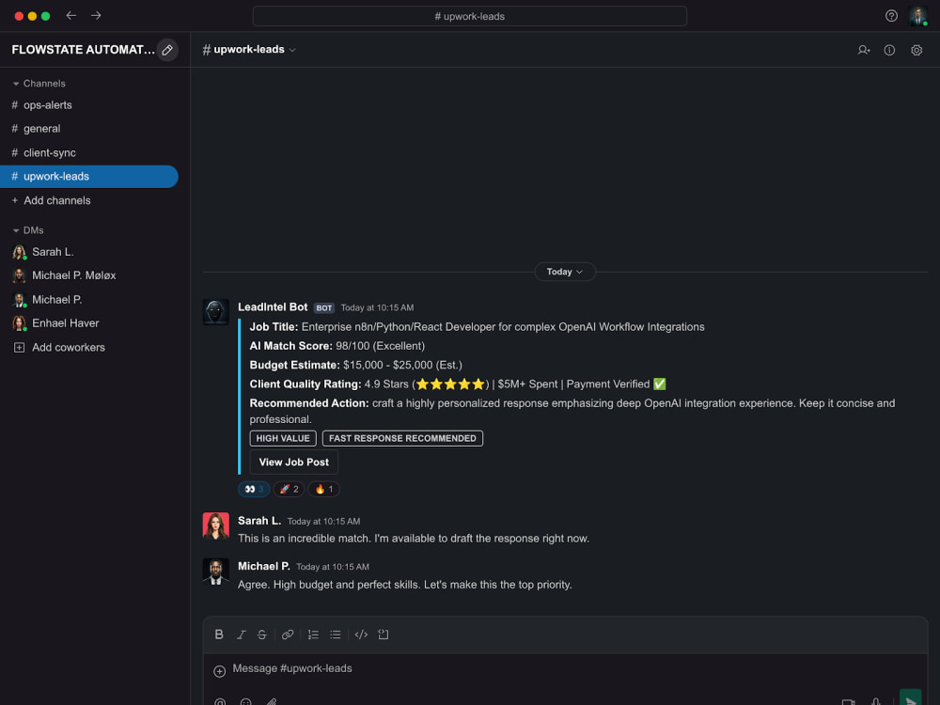940x705 pixels.
Task: Open channel settings gear icon
Action: (916, 51)
